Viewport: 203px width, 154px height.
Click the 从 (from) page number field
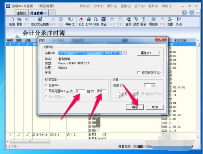click(x=80, y=91)
